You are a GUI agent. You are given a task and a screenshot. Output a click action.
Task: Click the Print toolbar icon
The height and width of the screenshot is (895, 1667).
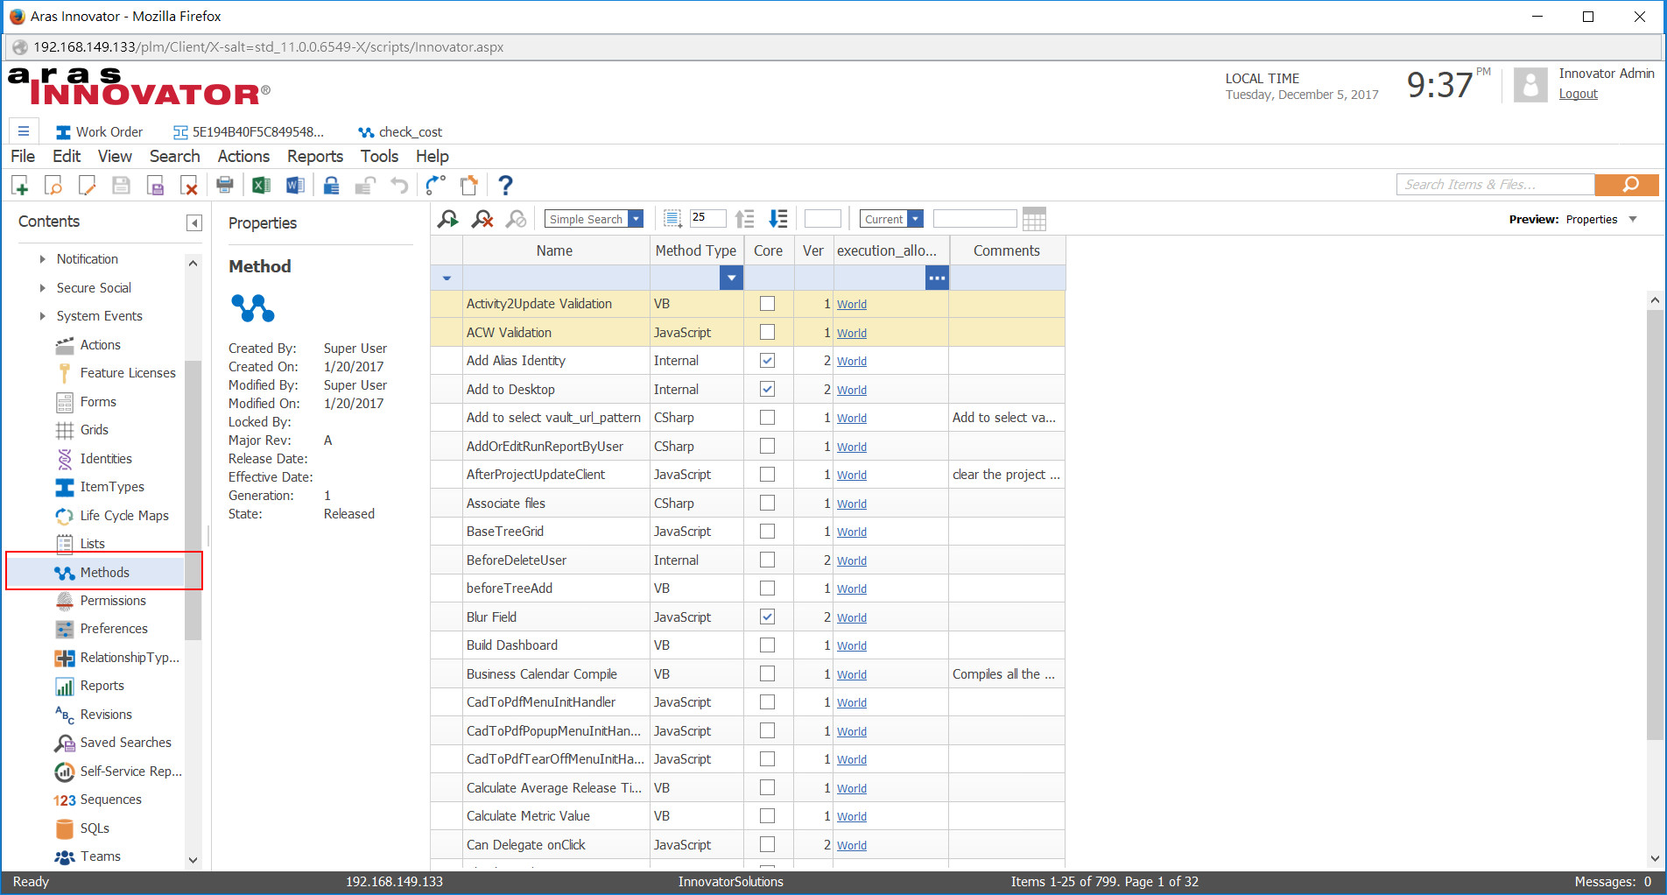(x=225, y=185)
